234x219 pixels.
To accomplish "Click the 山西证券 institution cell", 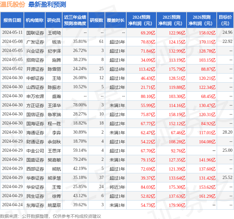I will pyautogui.click(x=35, y=87).
